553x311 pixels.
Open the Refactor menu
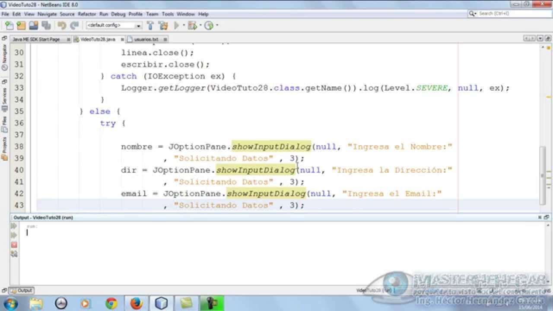(87, 14)
